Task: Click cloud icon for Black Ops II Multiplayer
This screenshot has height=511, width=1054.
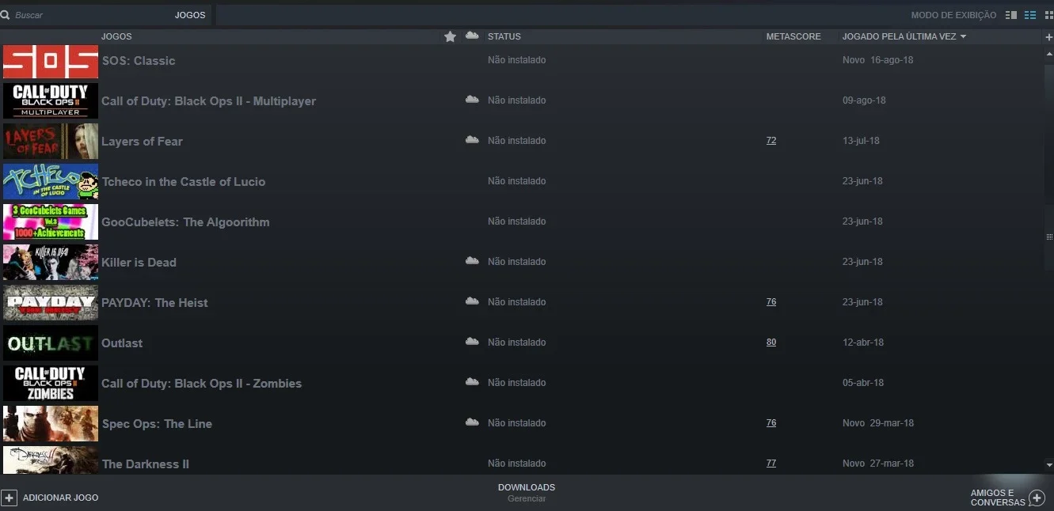Action: click(x=472, y=100)
